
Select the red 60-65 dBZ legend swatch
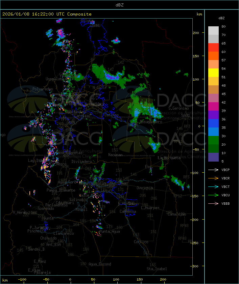(213, 48)
